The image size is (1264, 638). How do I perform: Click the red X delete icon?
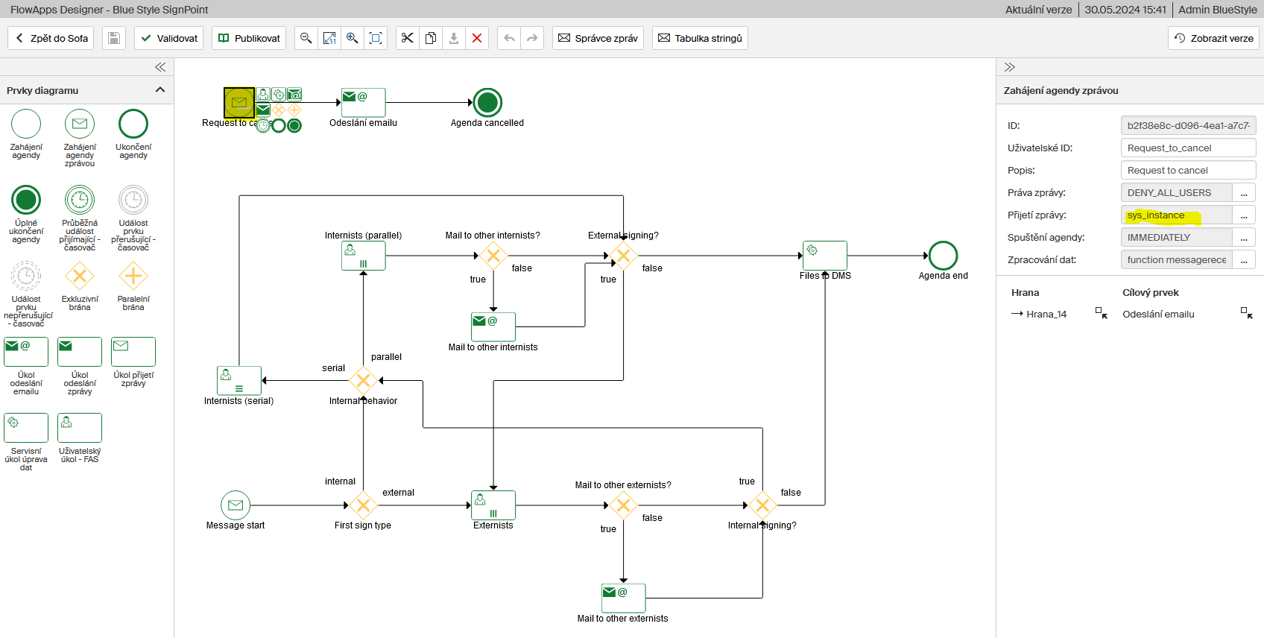[477, 38]
